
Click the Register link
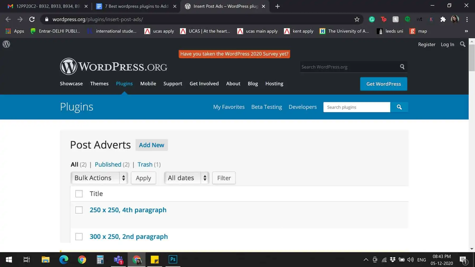427,44
